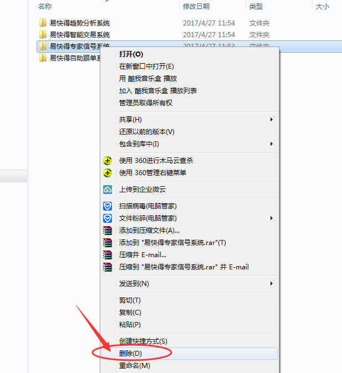The height and width of the screenshot is (373, 342).
Task: Select the 易快得自助跟单 folder row
Action: (69, 58)
